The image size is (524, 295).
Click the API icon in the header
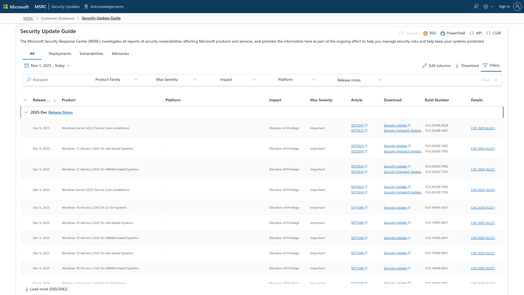pyautogui.click(x=472, y=33)
